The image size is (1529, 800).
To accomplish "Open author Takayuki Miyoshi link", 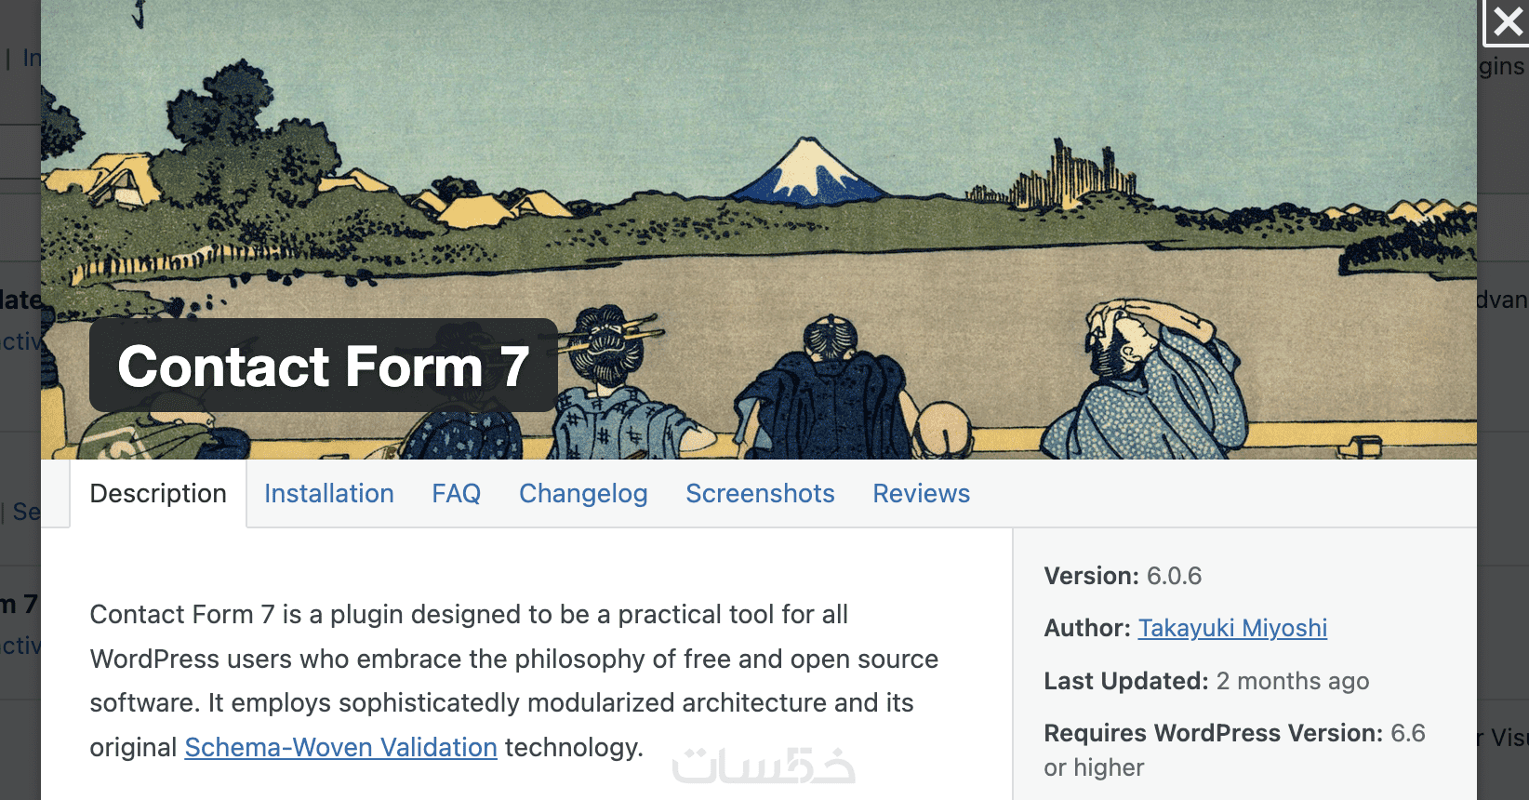I will click(x=1232, y=628).
